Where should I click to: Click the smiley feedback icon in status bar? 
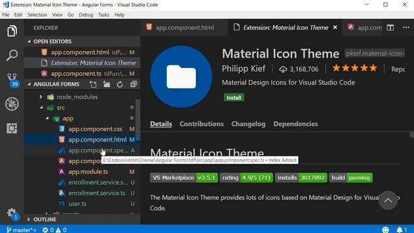[x=386, y=230]
